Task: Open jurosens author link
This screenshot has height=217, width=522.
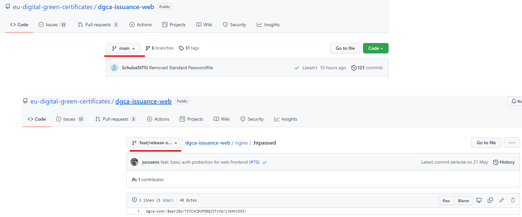Action: 151,162
